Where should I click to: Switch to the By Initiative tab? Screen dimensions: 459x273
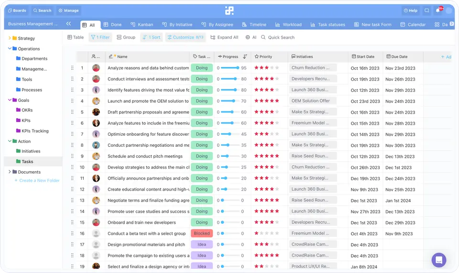[x=177, y=24]
